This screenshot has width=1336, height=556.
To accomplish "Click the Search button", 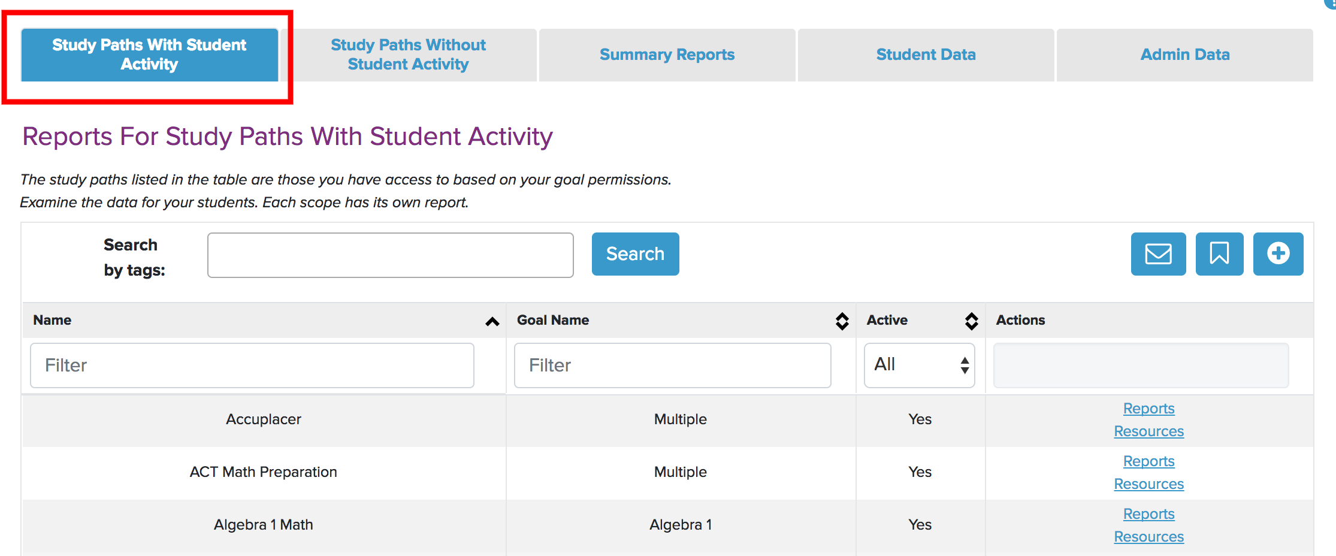I will coord(635,253).
